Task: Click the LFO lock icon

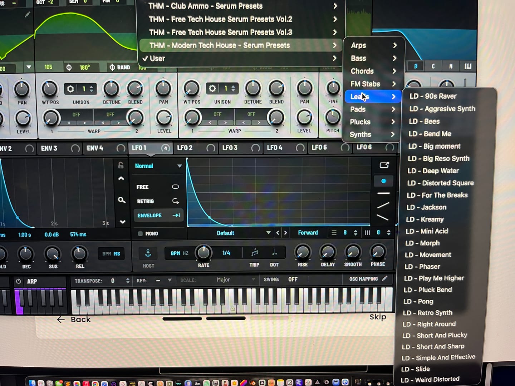Action: click(121, 165)
